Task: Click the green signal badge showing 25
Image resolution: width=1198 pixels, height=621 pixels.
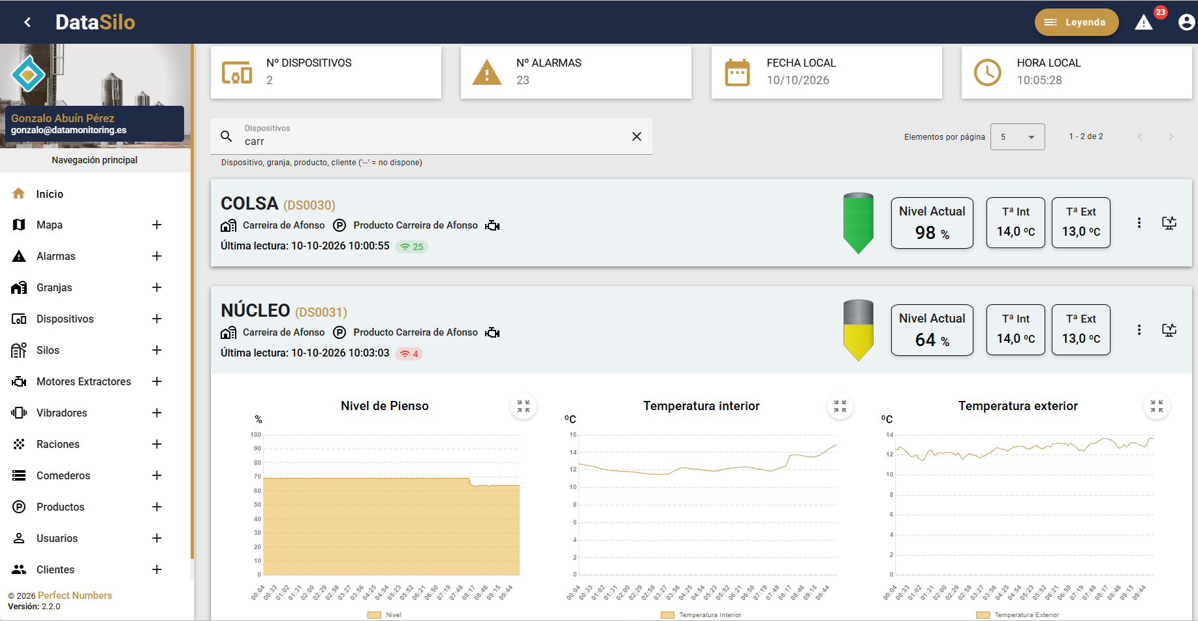Action: coord(411,247)
